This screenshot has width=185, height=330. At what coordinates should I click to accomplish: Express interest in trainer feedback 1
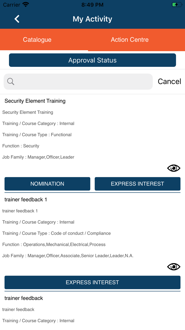(x=92, y=282)
